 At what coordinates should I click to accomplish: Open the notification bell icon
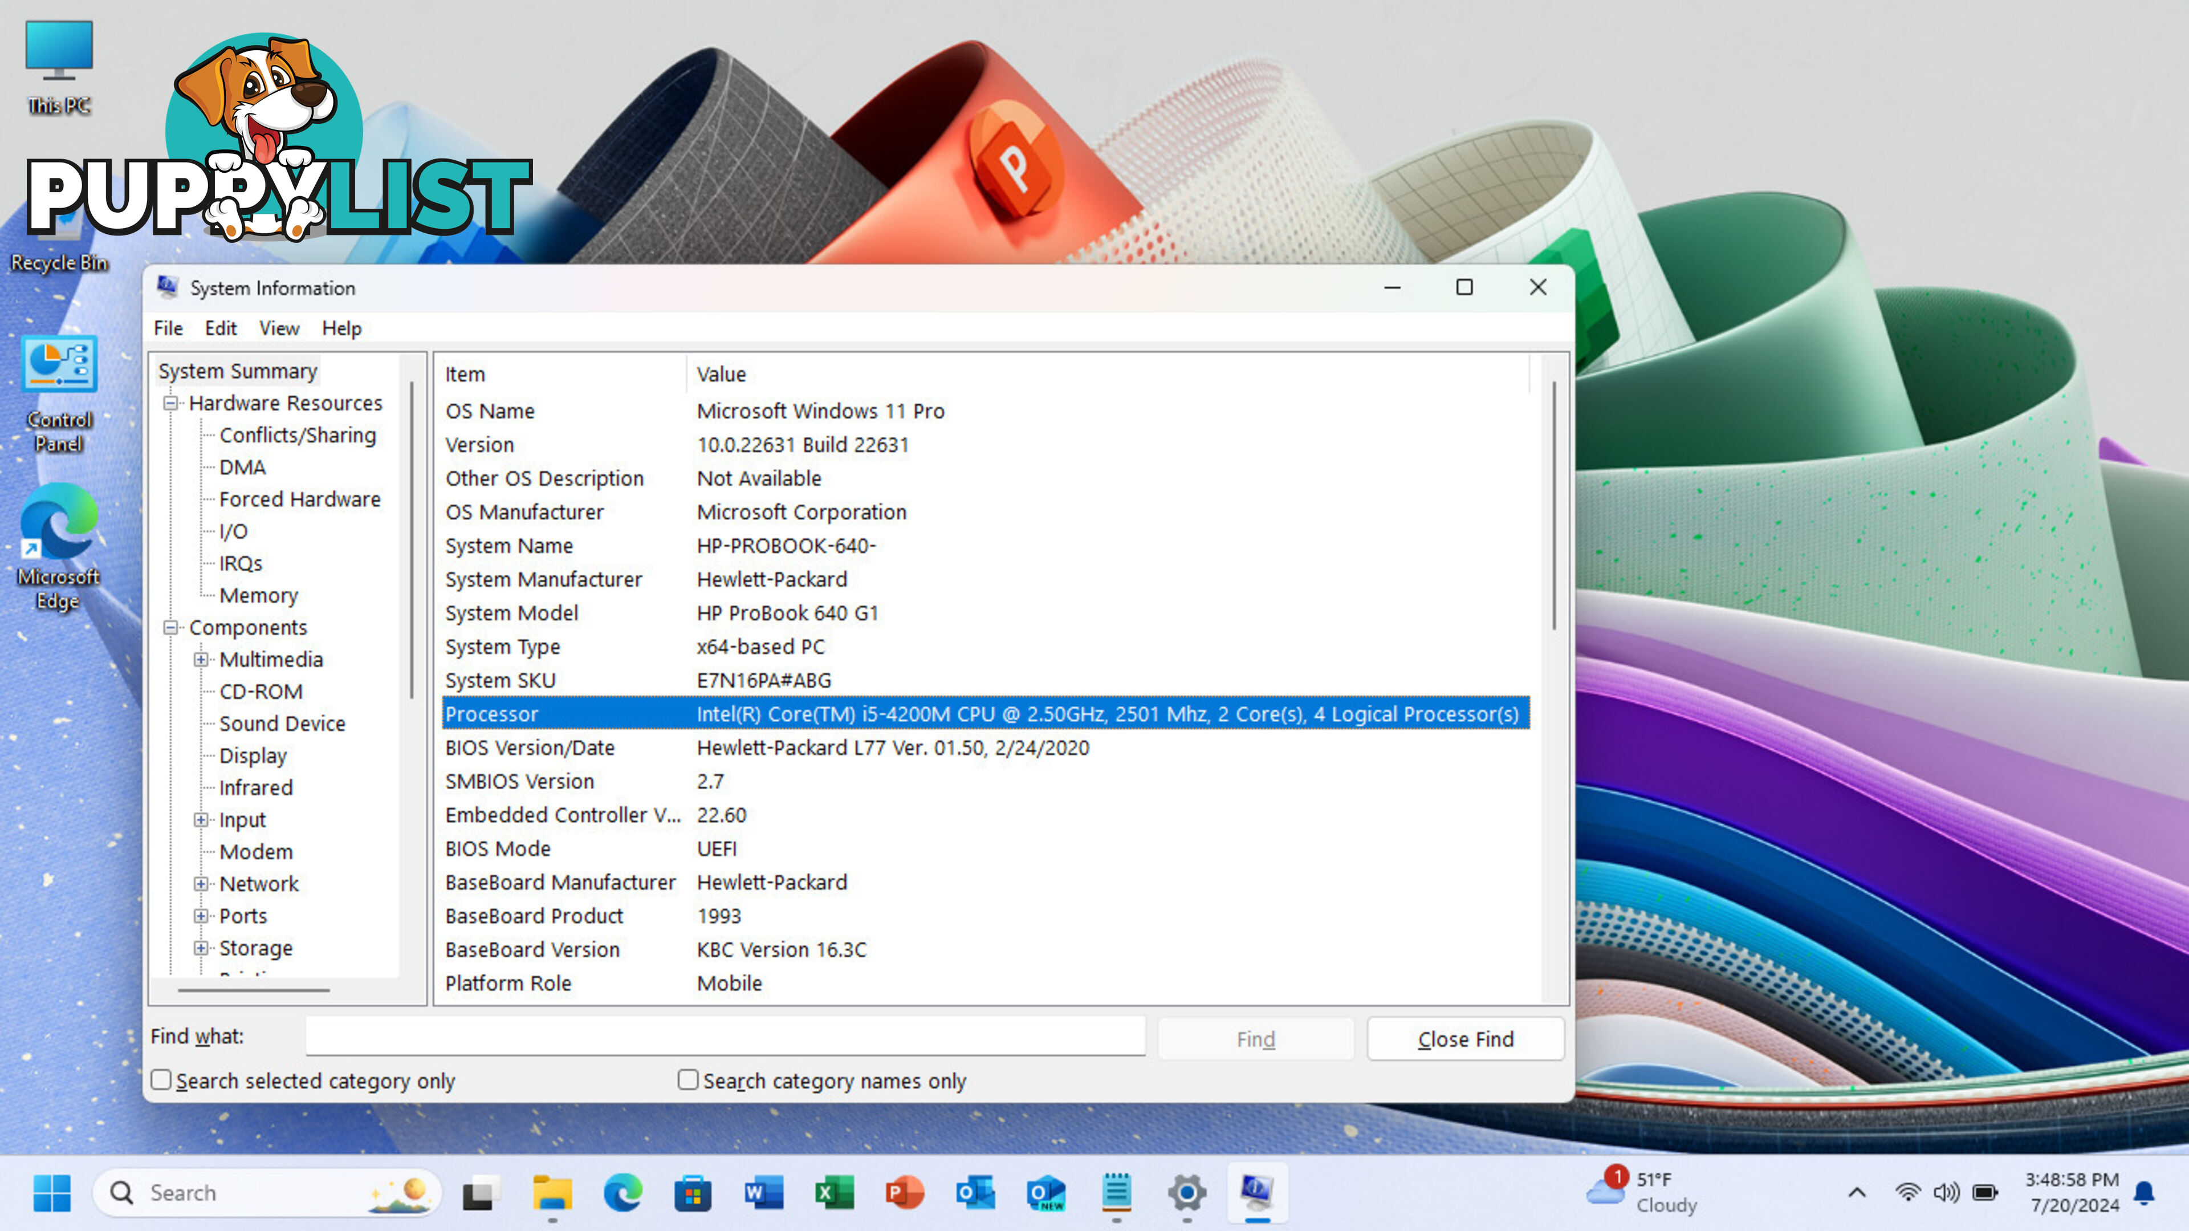coord(2144,1193)
